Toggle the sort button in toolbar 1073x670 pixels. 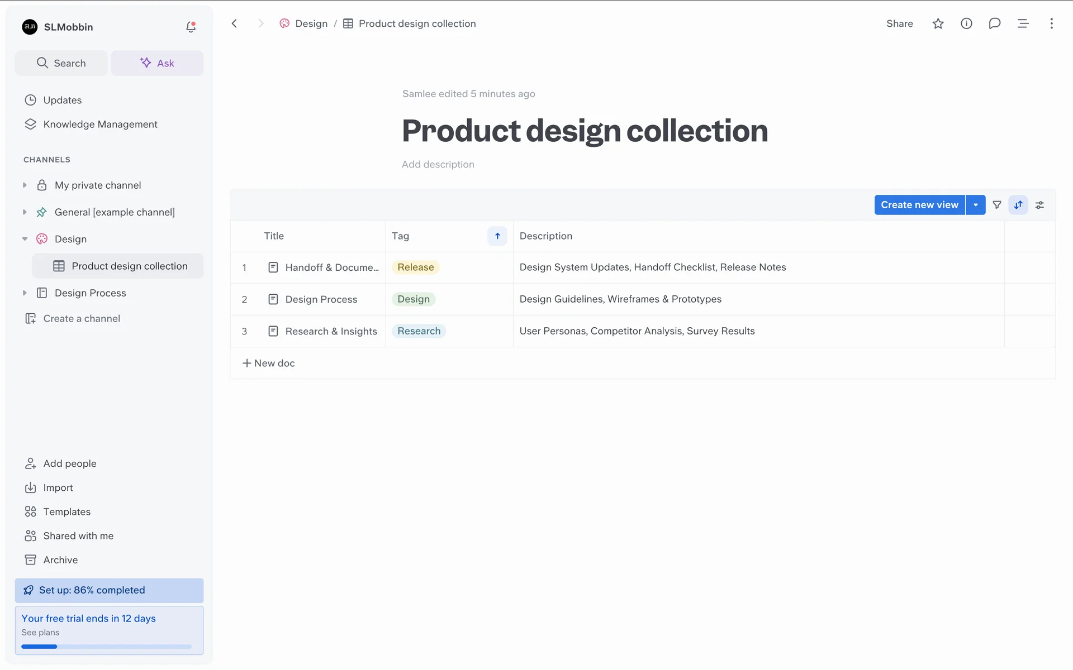[1018, 205]
